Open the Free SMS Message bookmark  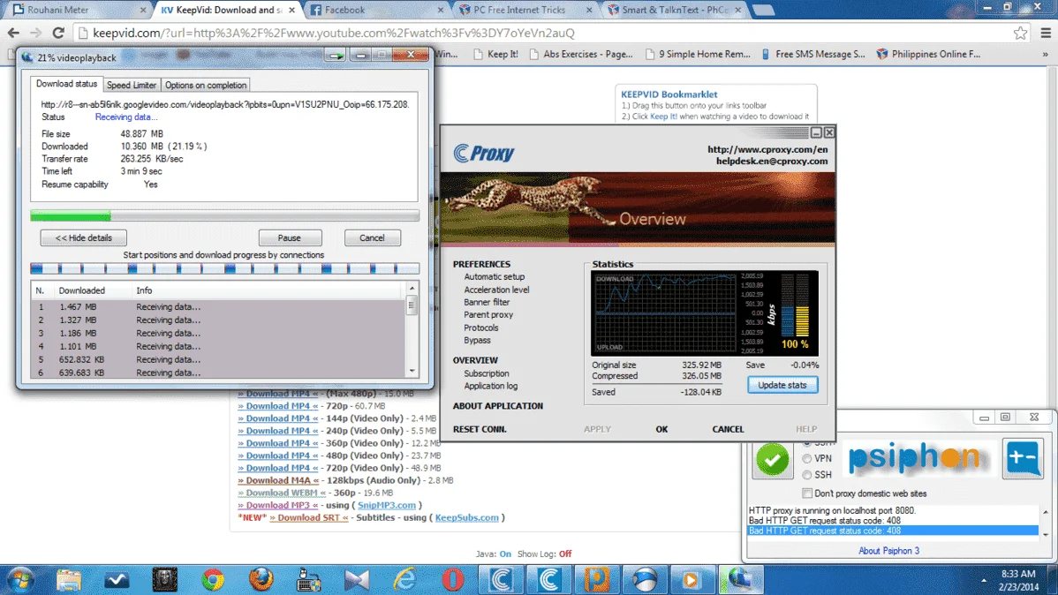click(x=812, y=54)
